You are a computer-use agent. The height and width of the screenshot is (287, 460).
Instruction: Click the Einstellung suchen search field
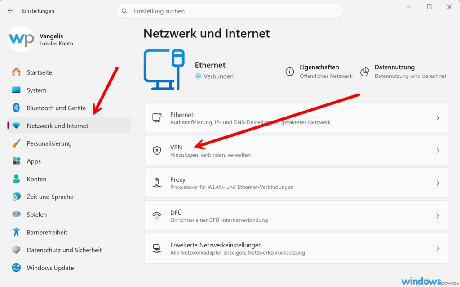(x=230, y=11)
